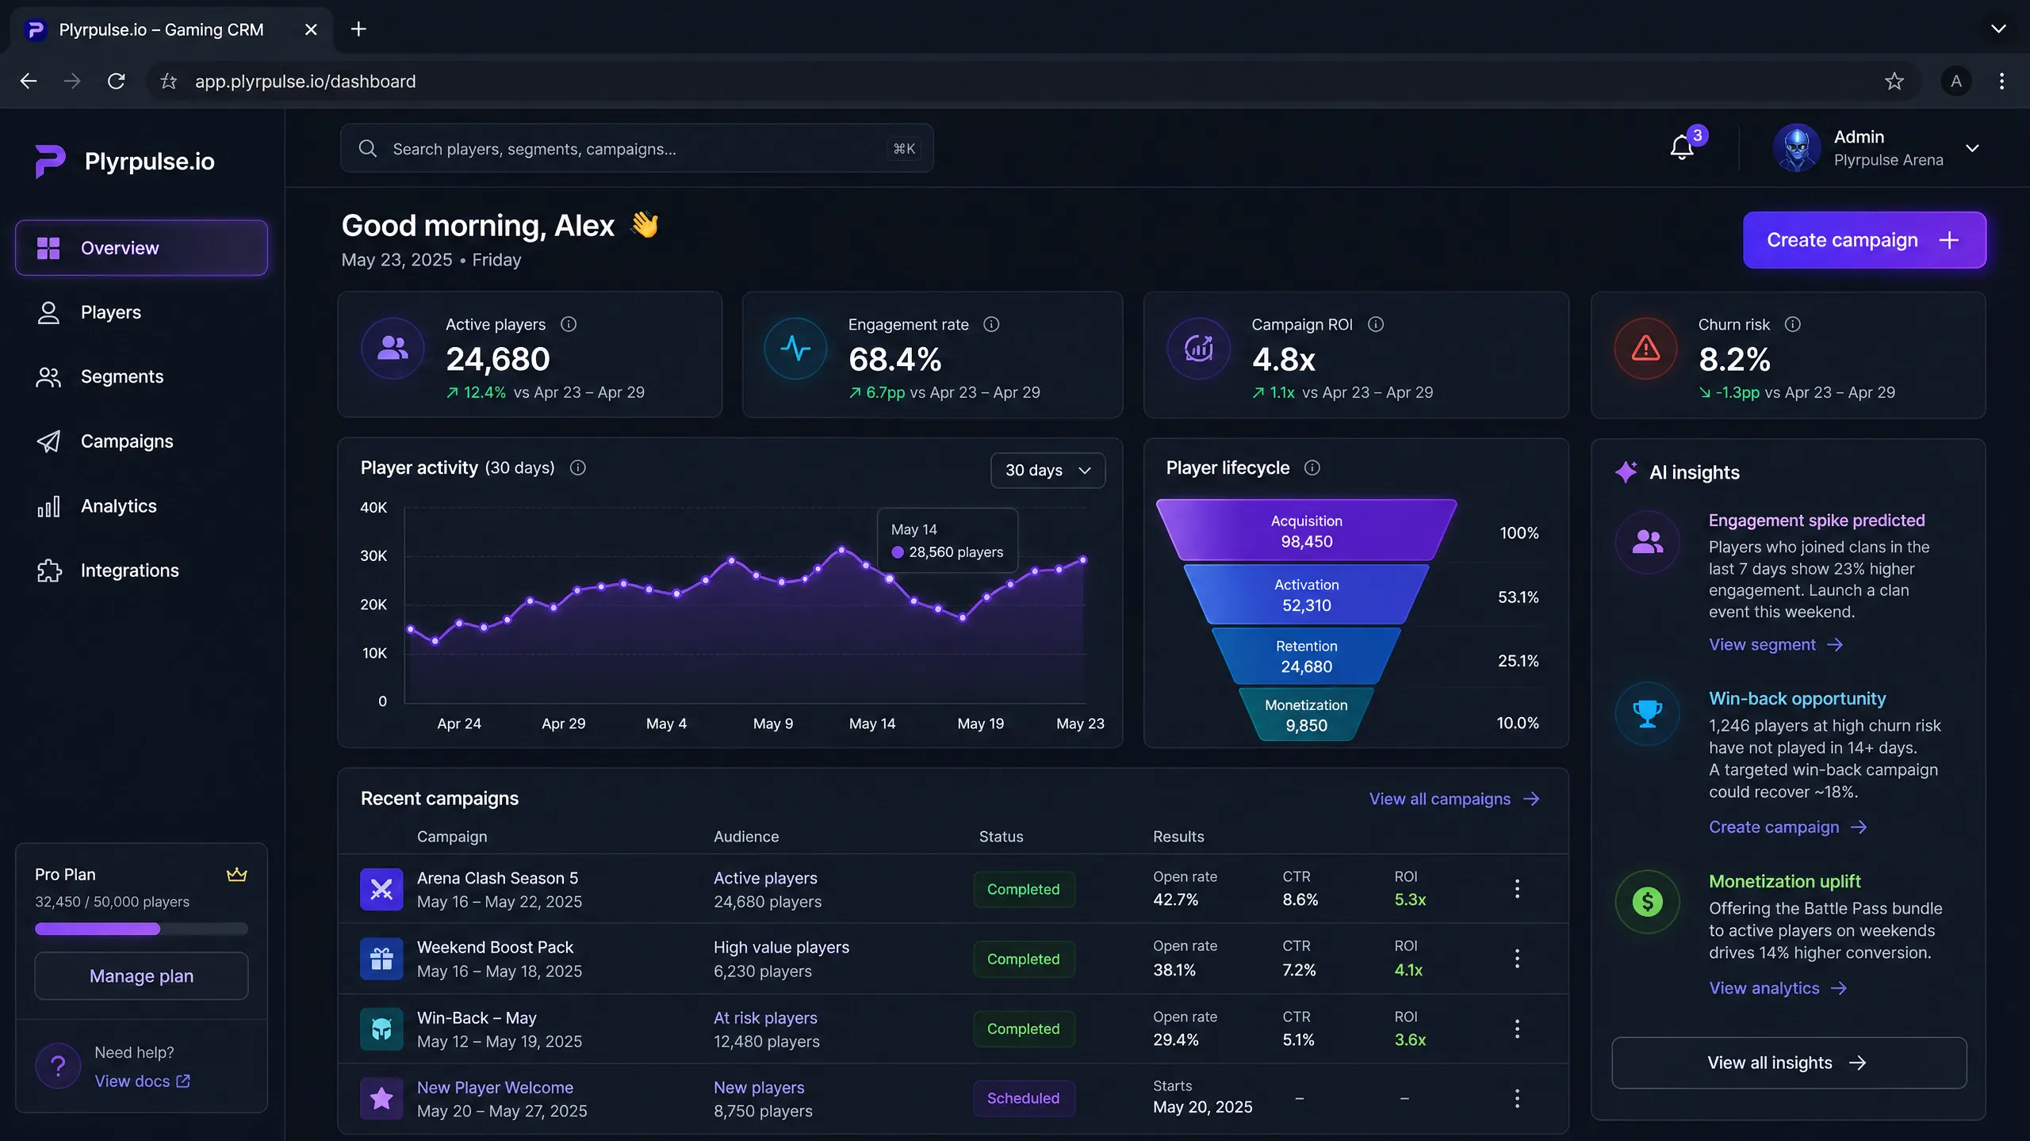Click the Win-Back – May campaign icon
Screen dimensions: 2030x1141
tap(381, 1028)
